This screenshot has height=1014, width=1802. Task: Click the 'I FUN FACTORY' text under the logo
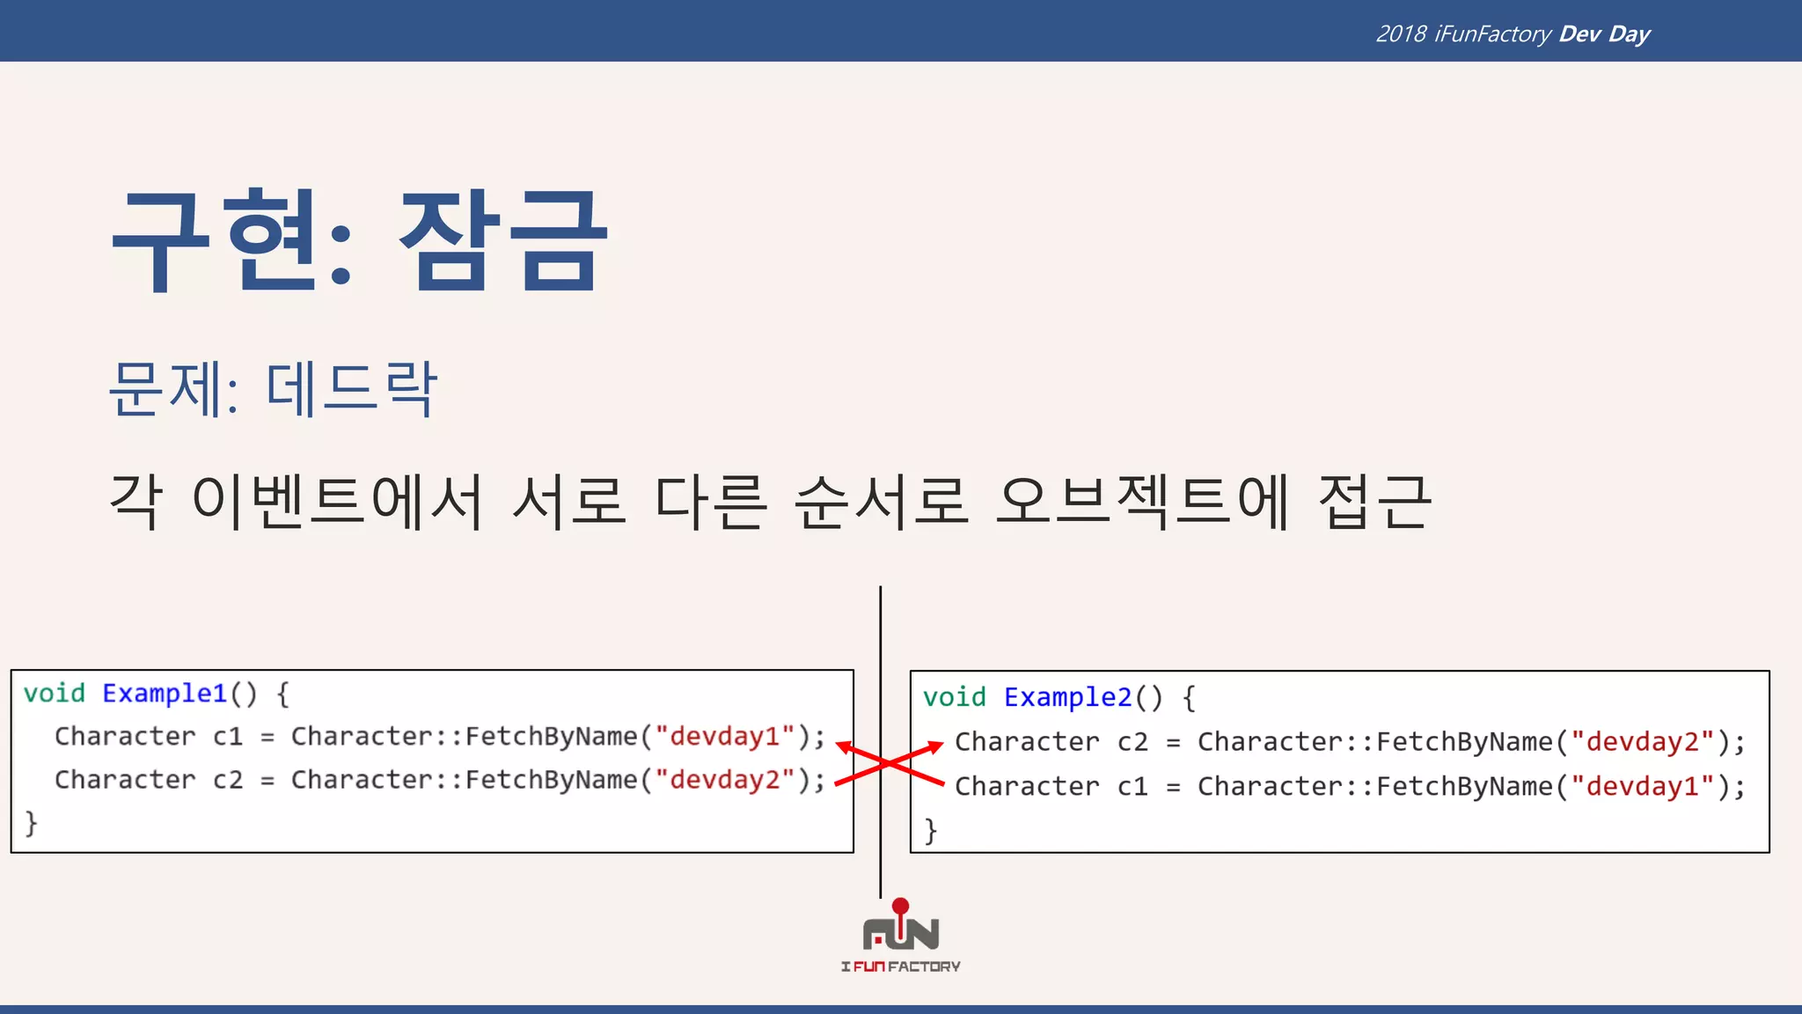[x=900, y=966]
